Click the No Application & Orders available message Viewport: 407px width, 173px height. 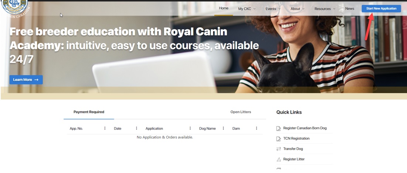pyautogui.click(x=165, y=137)
